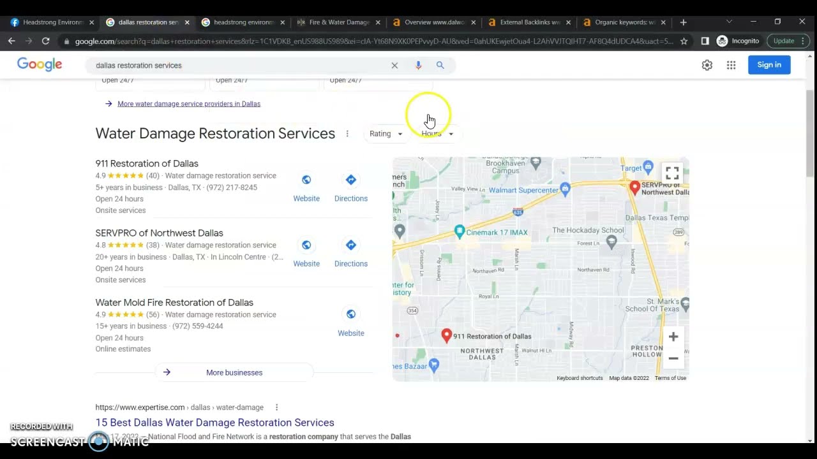Screen dimensions: 817x459
Task: Submit search with magnifier icon
Action: 440,65
